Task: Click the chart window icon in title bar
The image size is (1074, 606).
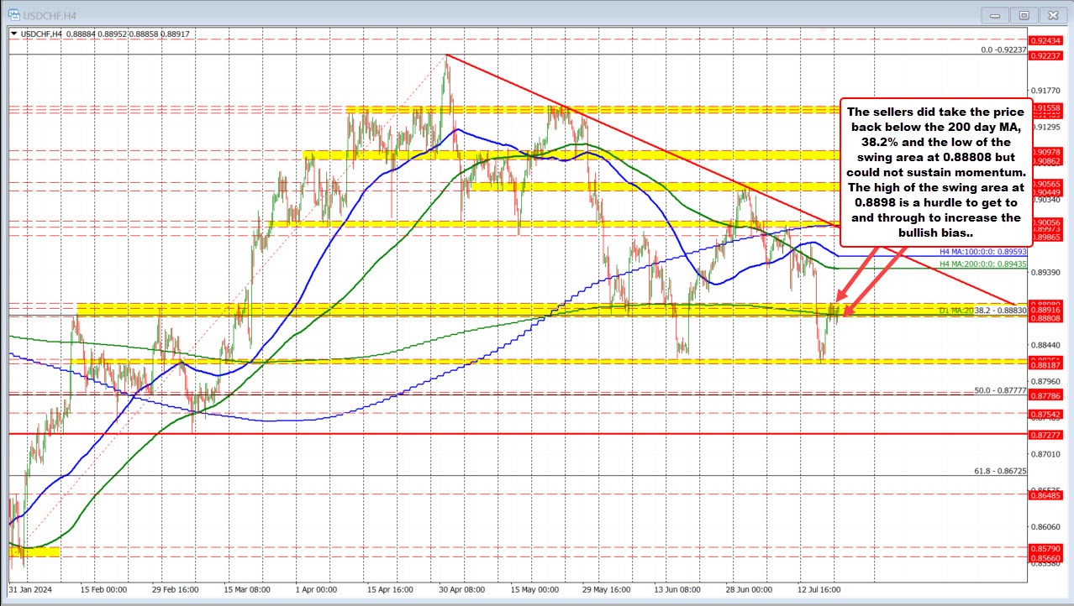Action: click(11, 14)
